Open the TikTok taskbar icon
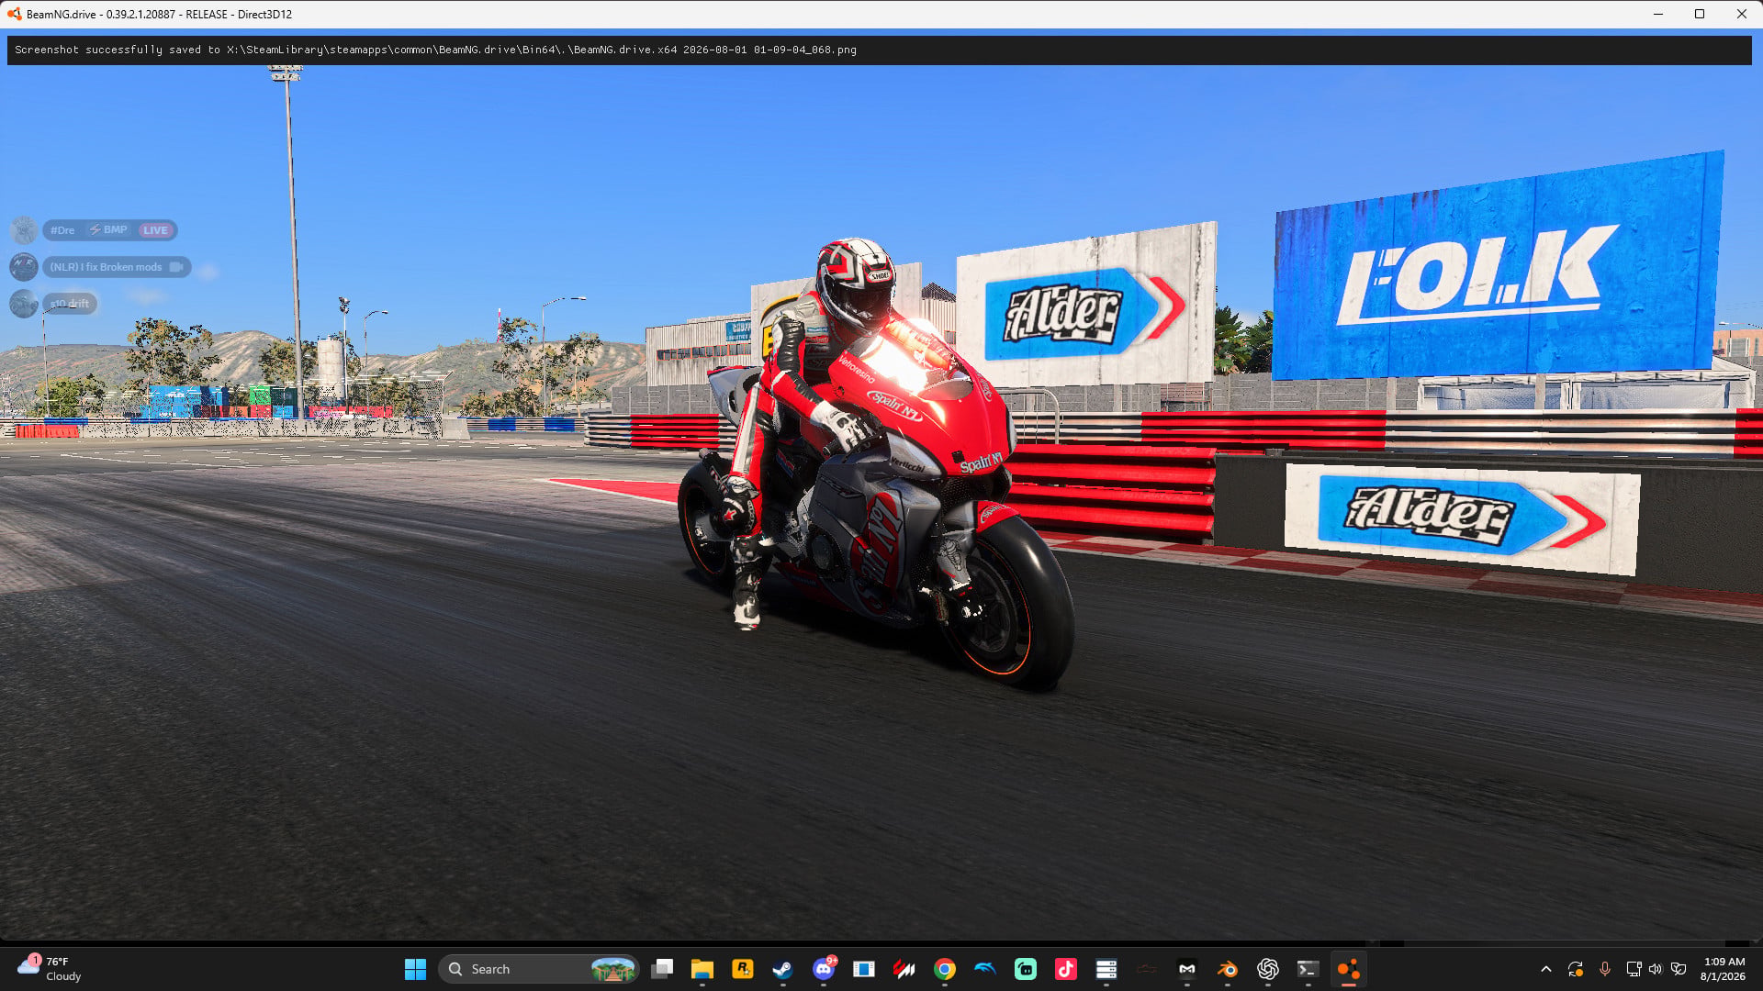 coord(1066,969)
